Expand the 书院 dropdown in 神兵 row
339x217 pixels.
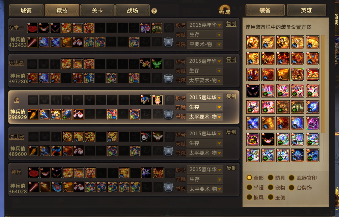205,189
